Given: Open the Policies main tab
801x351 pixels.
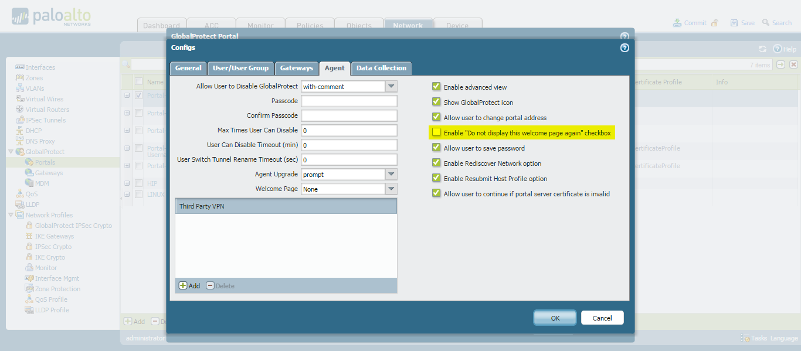Looking at the screenshot, I should pos(310,25).
